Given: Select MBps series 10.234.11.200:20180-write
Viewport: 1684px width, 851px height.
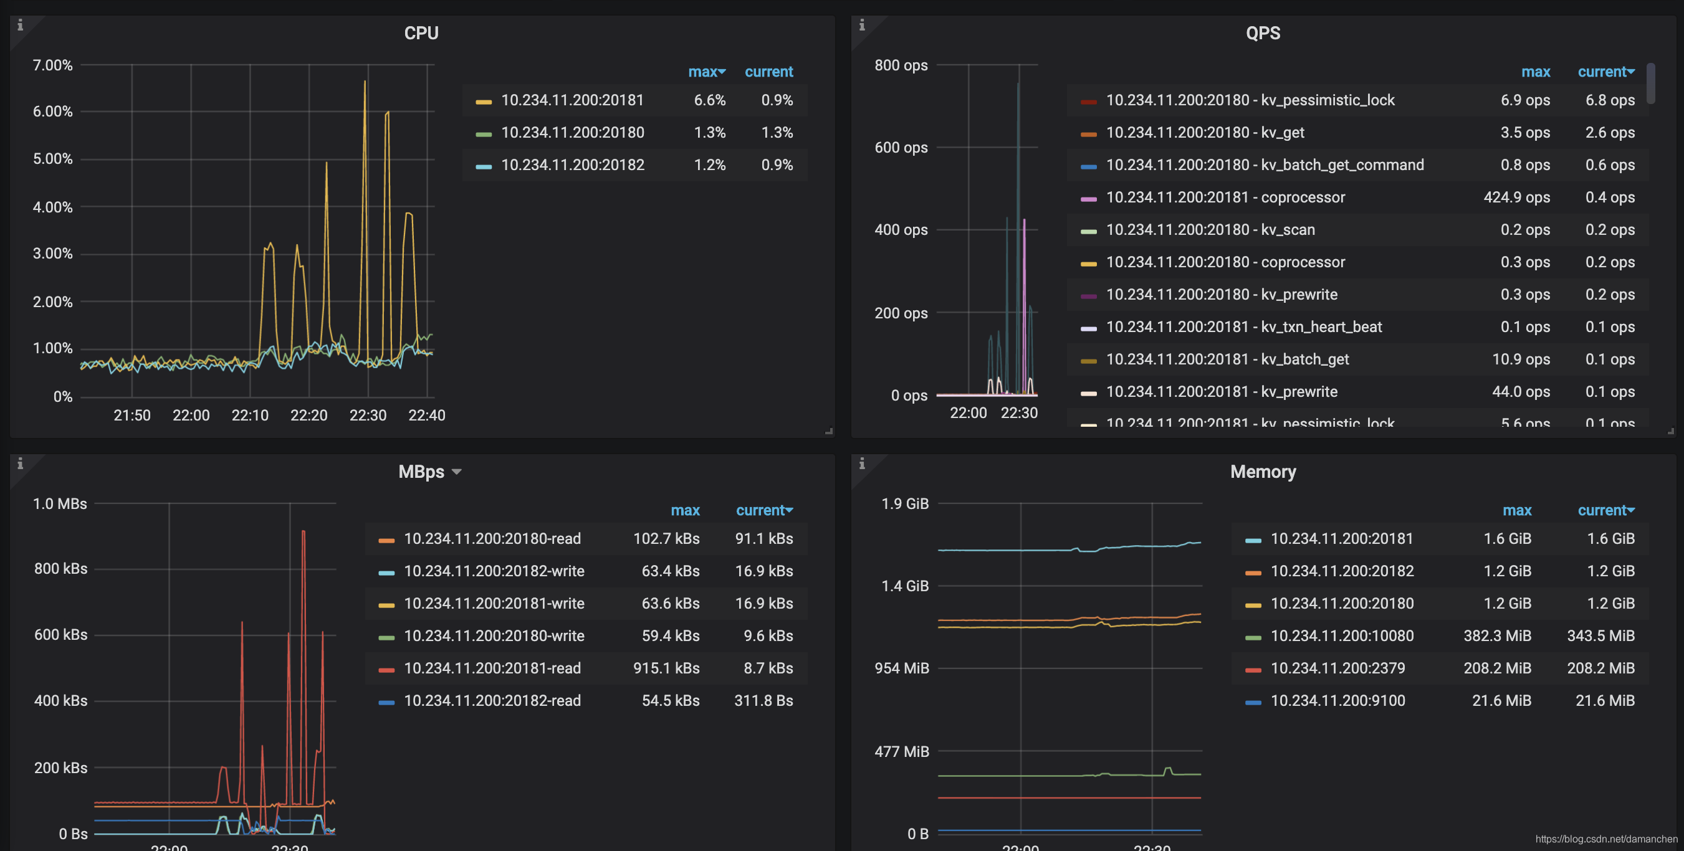Looking at the screenshot, I should tap(494, 635).
